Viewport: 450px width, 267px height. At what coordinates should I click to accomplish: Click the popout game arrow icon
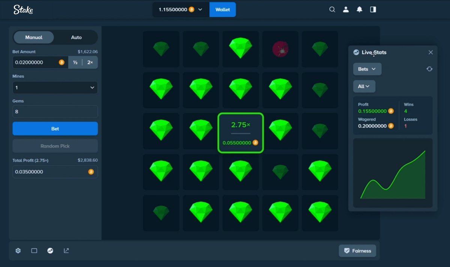(x=66, y=250)
